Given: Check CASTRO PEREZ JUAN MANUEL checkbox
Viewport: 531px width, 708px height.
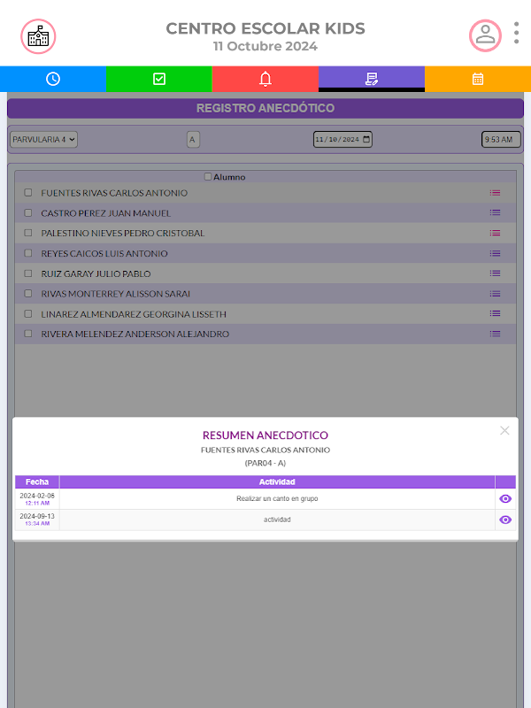Looking at the screenshot, I should [28, 212].
